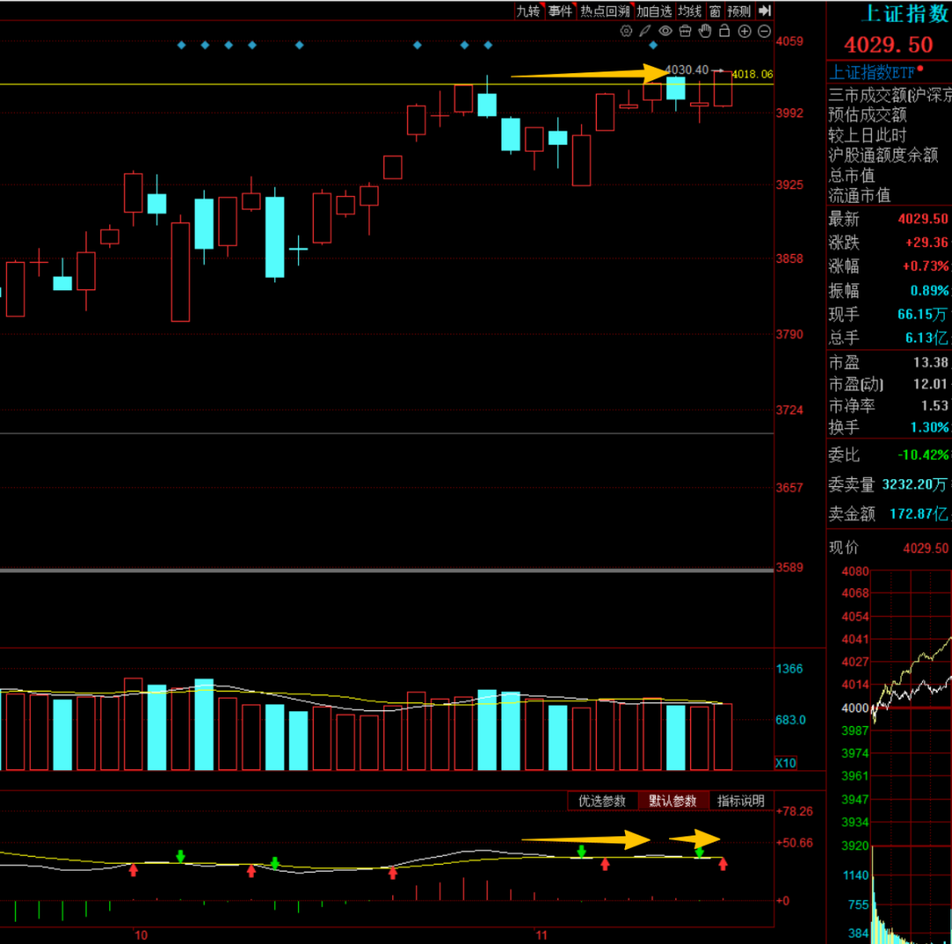Open 指标说明 indicator description

point(740,801)
